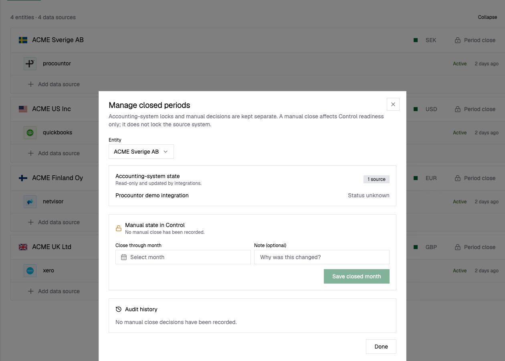Add data source under ACME Finland Oy
505x361 pixels.
point(54,222)
